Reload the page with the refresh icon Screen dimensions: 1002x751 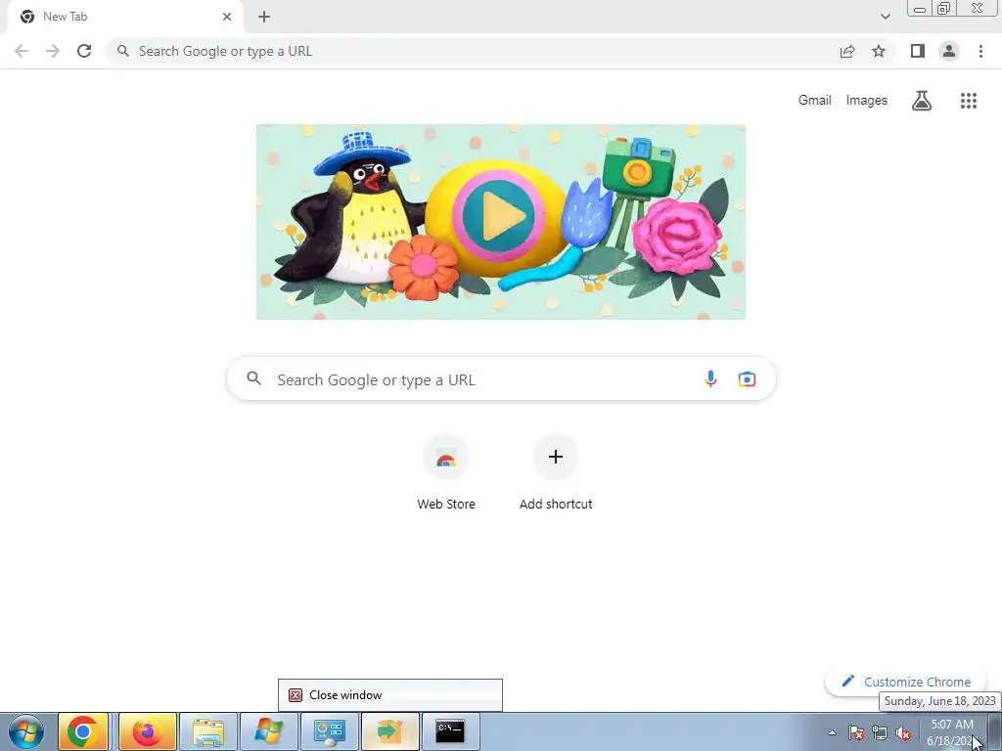[x=84, y=51]
